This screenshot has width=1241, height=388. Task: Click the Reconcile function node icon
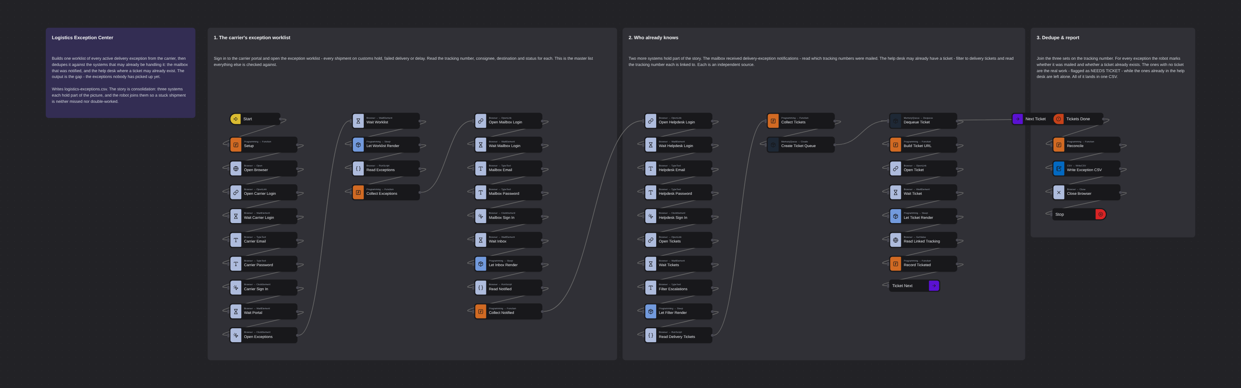[x=1058, y=145]
